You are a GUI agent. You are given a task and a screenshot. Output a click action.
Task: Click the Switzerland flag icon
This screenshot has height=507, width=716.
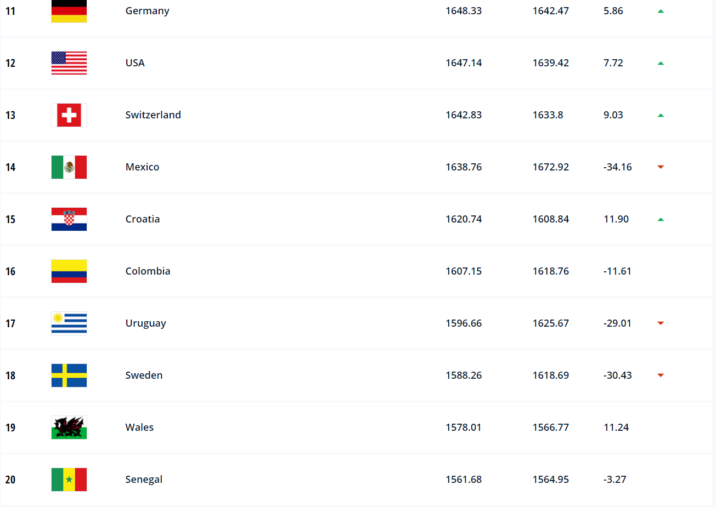point(69,115)
